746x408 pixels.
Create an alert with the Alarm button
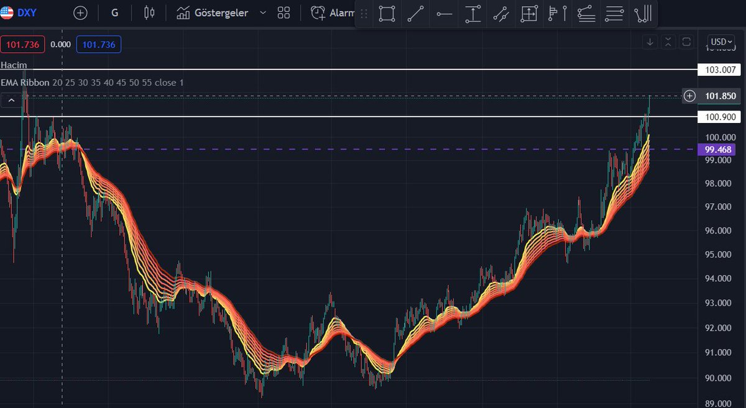point(332,12)
